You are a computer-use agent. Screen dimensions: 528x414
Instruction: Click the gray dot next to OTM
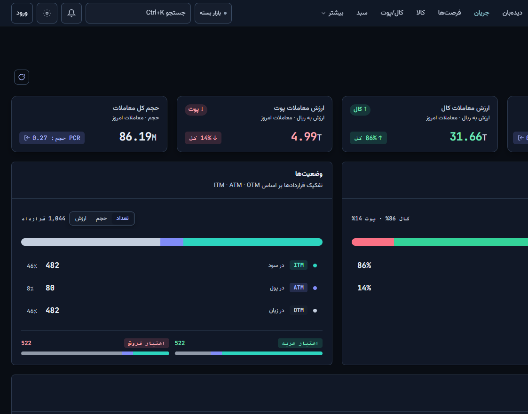(x=315, y=311)
